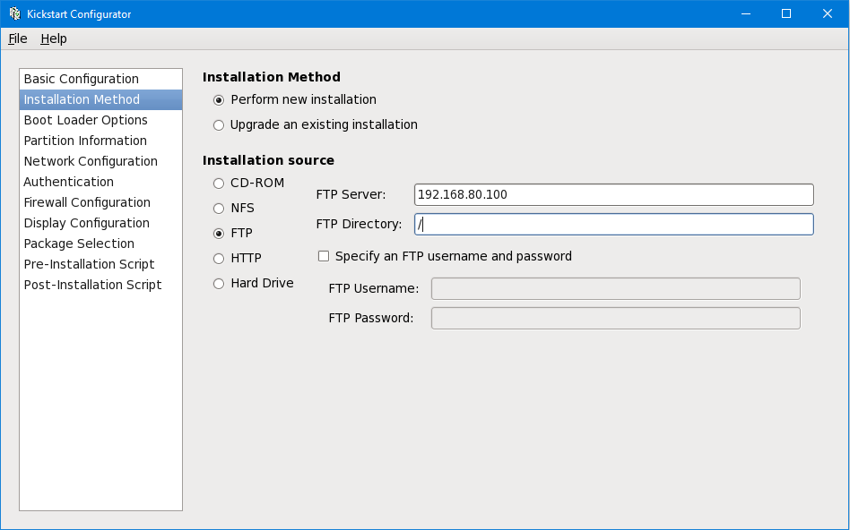Go to Post-Installation Script section

(x=93, y=285)
